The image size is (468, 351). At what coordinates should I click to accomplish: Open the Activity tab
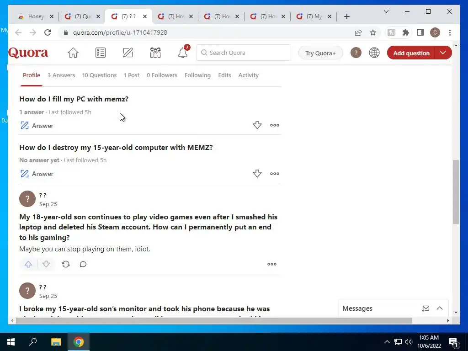pyautogui.click(x=248, y=75)
